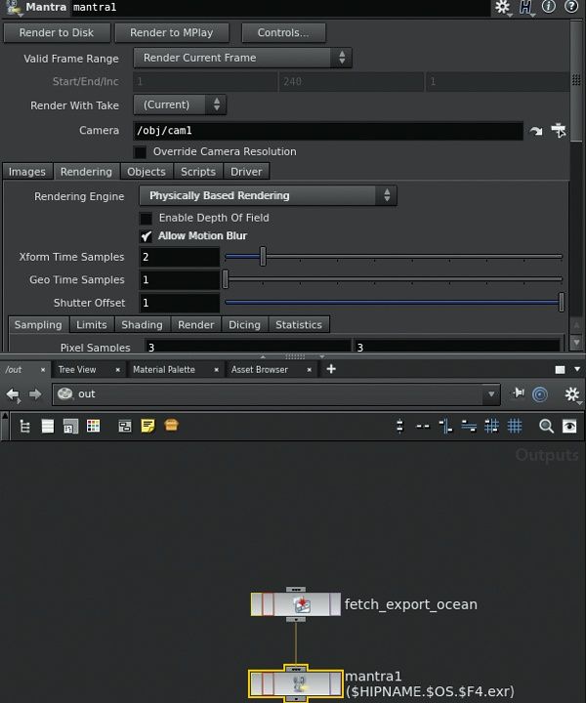This screenshot has width=586, height=703.
Task: Open the Sampling sub-tab
Action: pyautogui.click(x=38, y=324)
